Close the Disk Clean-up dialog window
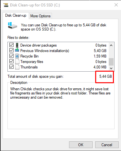121x151 pixels. (x=116, y=5)
